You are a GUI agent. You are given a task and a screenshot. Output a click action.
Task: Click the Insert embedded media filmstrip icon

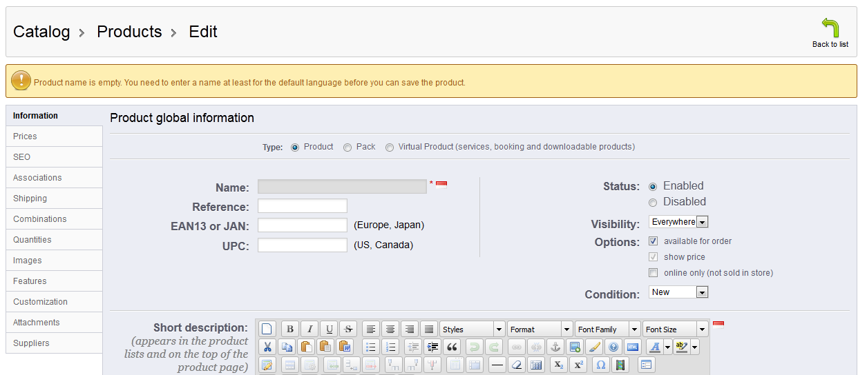pos(620,365)
